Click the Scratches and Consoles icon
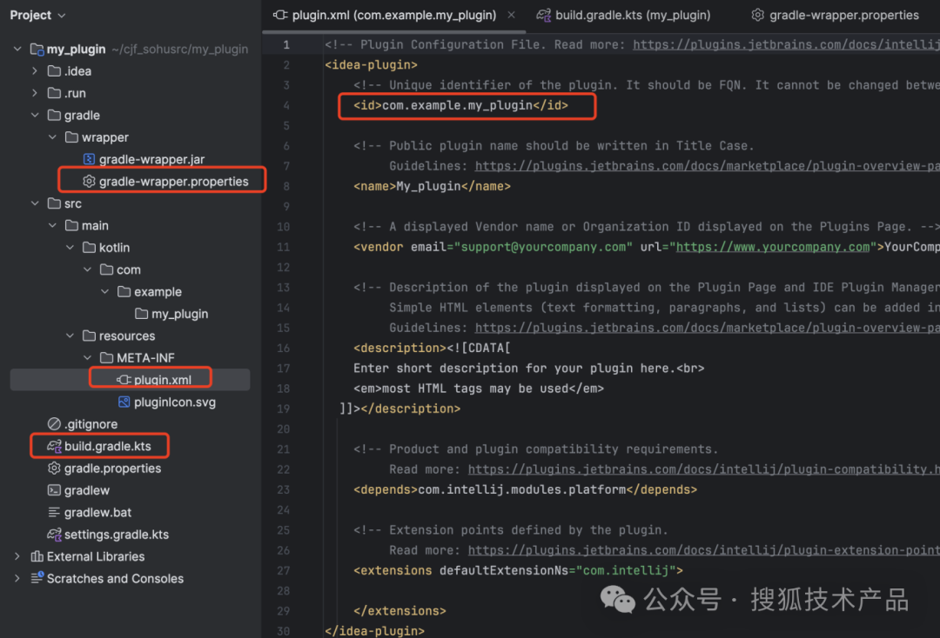The image size is (940, 638). coord(37,578)
